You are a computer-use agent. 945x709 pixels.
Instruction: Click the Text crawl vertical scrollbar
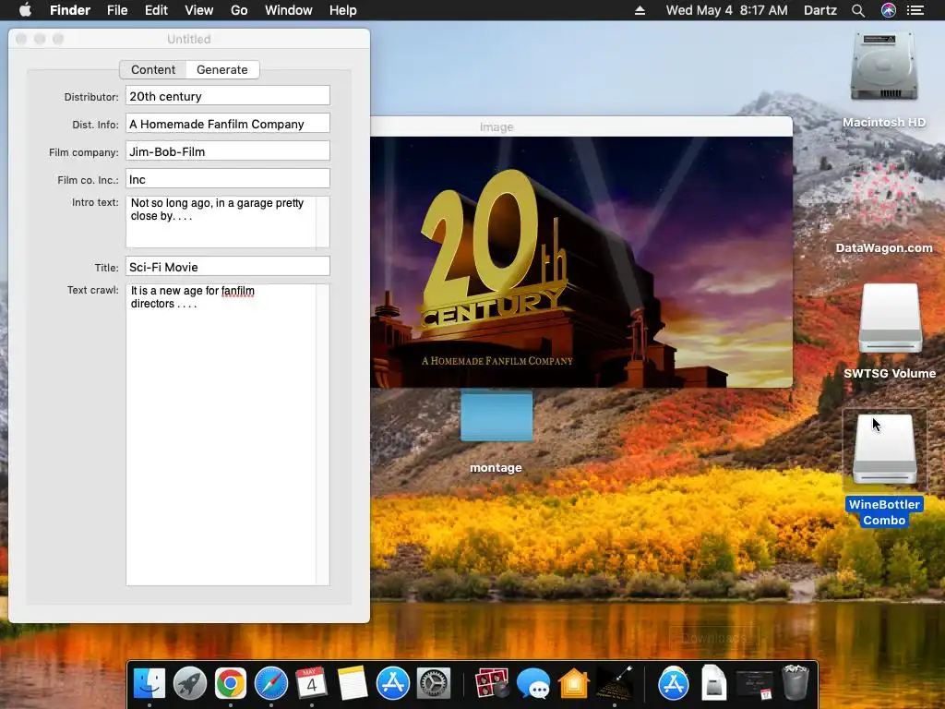coord(323,434)
